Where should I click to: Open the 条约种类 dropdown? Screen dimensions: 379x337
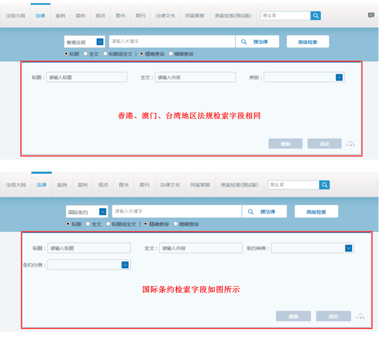point(349,248)
